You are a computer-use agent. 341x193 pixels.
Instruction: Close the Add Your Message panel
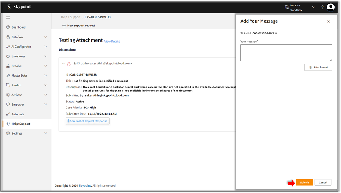point(328,21)
